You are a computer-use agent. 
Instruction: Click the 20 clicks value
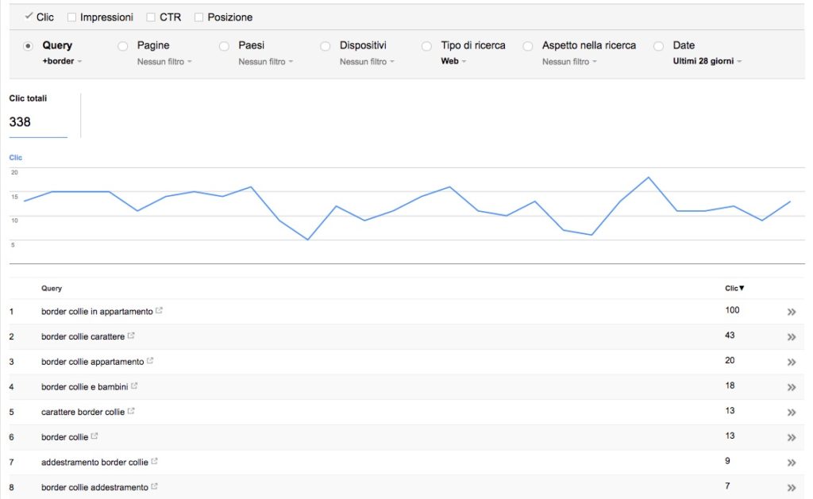(x=730, y=360)
